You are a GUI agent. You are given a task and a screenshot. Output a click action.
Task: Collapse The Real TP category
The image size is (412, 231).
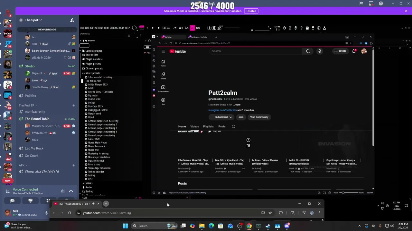(28, 106)
